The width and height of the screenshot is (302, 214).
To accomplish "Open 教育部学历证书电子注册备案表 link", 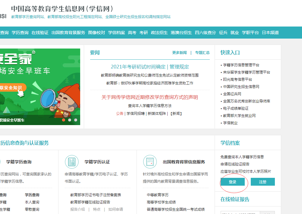I will 96,195.
